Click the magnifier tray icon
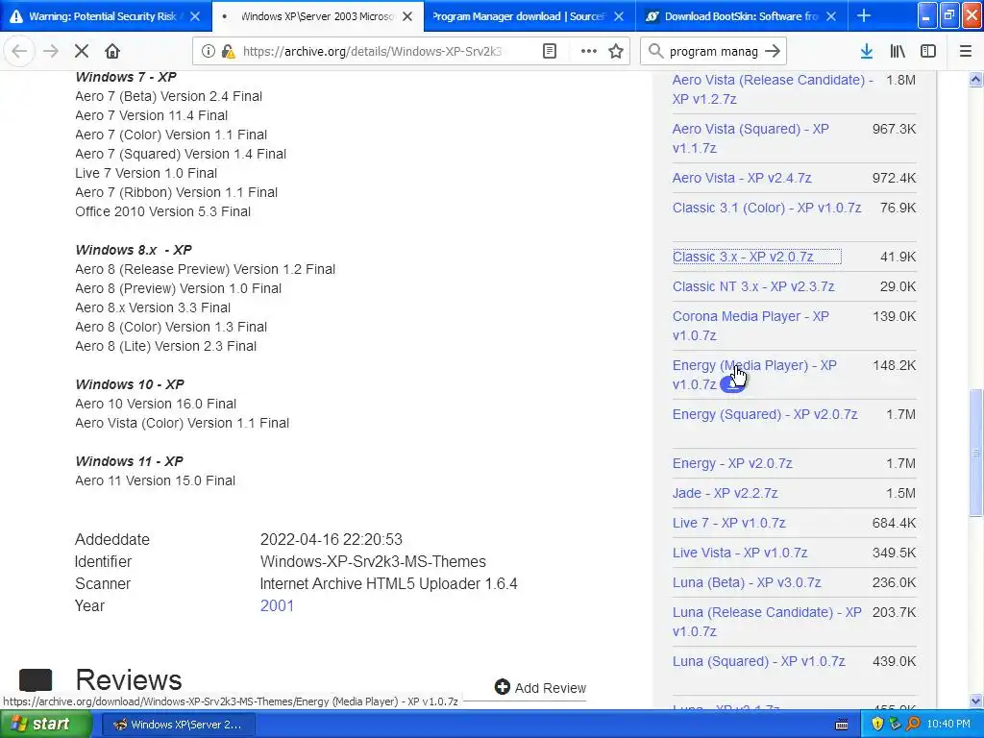Viewport: 984px width, 738px height. (x=913, y=725)
